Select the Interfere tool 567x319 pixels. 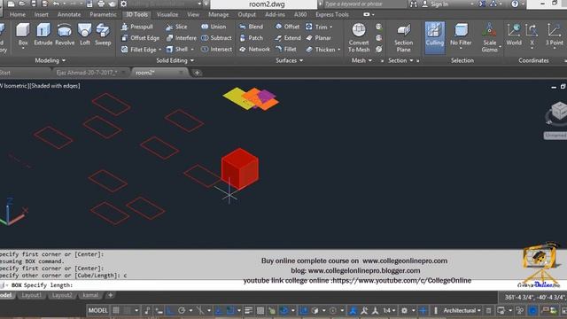tap(181, 38)
